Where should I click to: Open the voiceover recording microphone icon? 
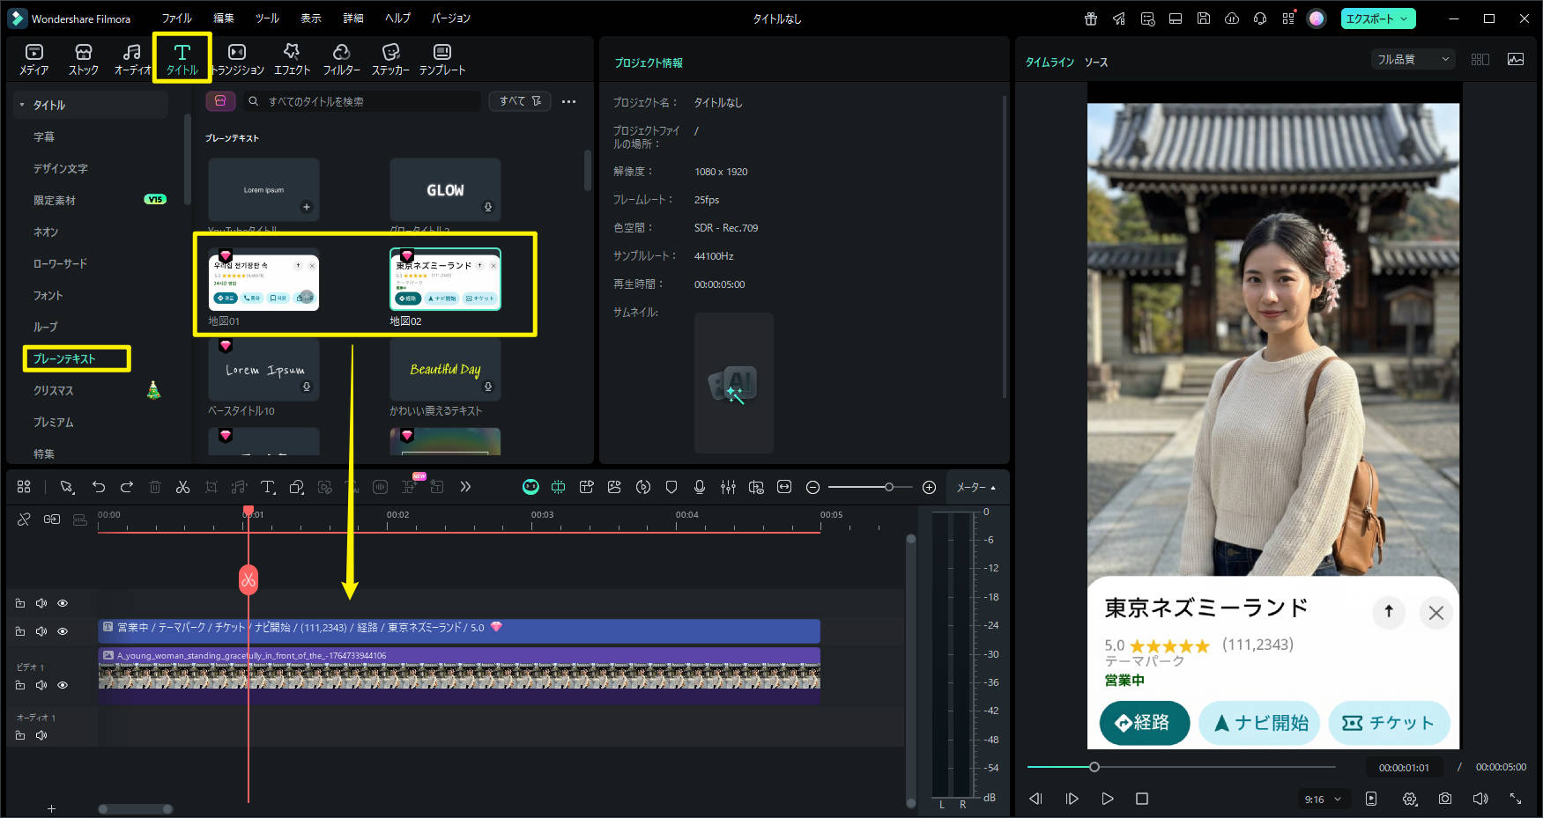click(x=699, y=487)
